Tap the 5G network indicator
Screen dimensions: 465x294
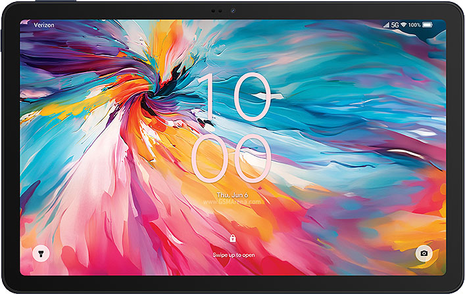[395, 25]
